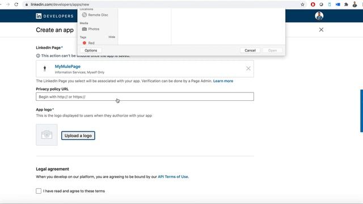Select Photos in file dialog sidebar

coord(91,29)
